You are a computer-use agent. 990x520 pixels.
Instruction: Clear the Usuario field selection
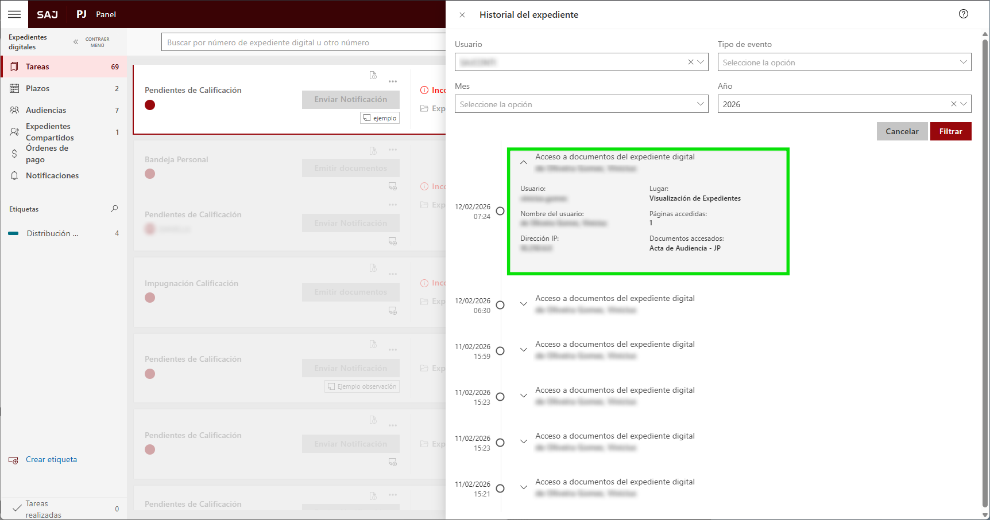click(690, 62)
